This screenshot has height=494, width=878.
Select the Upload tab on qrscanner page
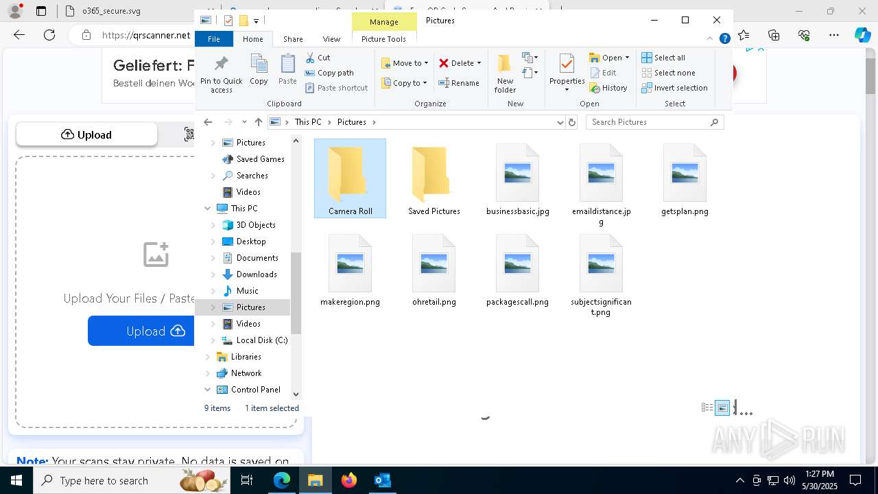[86, 134]
